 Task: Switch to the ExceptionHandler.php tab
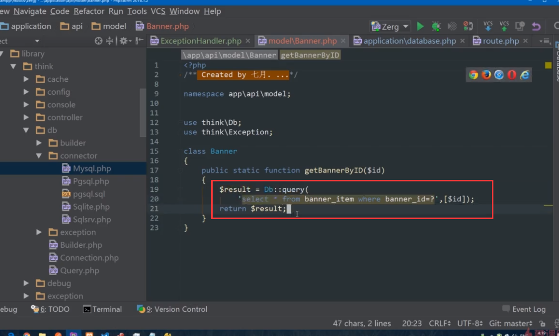pyautogui.click(x=201, y=41)
